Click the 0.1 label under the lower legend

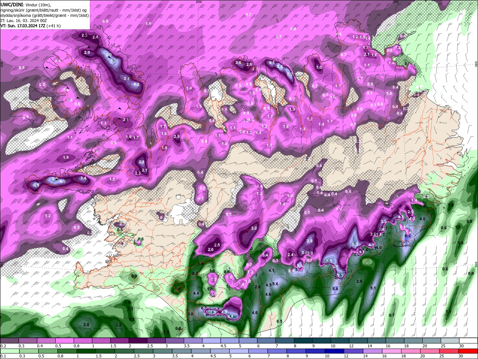click(x=3, y=356)
